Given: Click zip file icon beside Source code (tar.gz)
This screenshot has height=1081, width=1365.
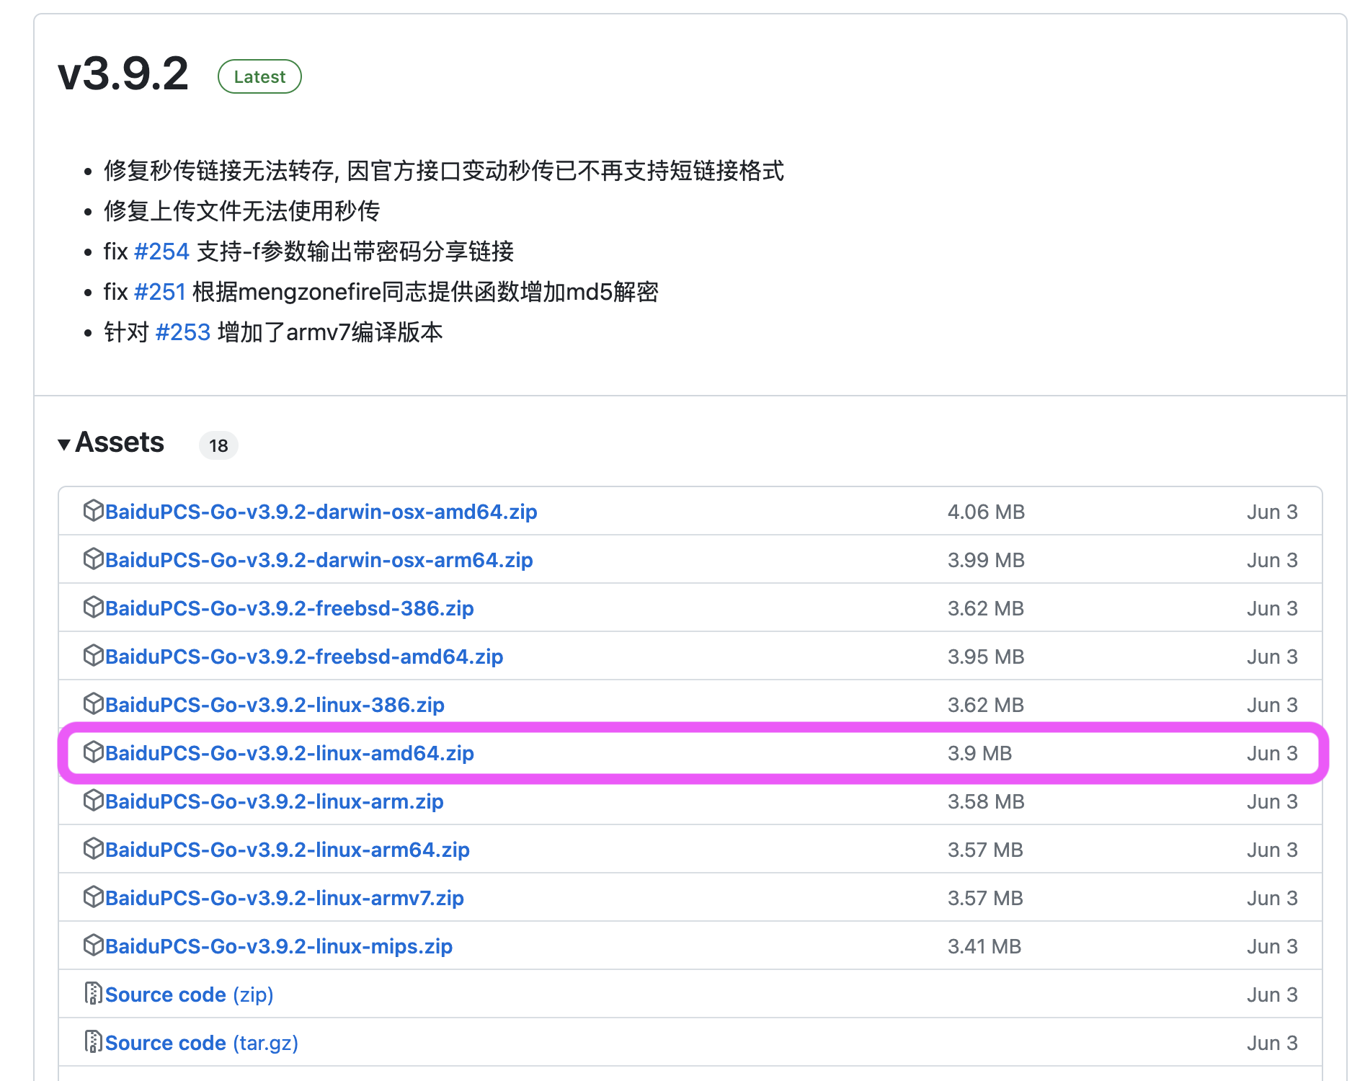Looking at the screenshot, I should 94,1041.
